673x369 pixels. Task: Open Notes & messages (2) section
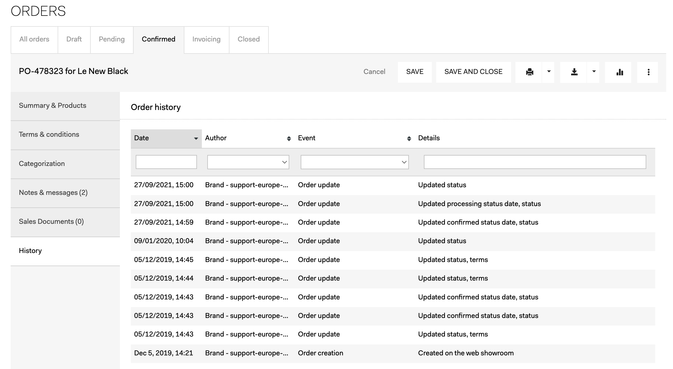tap(53, 193)
